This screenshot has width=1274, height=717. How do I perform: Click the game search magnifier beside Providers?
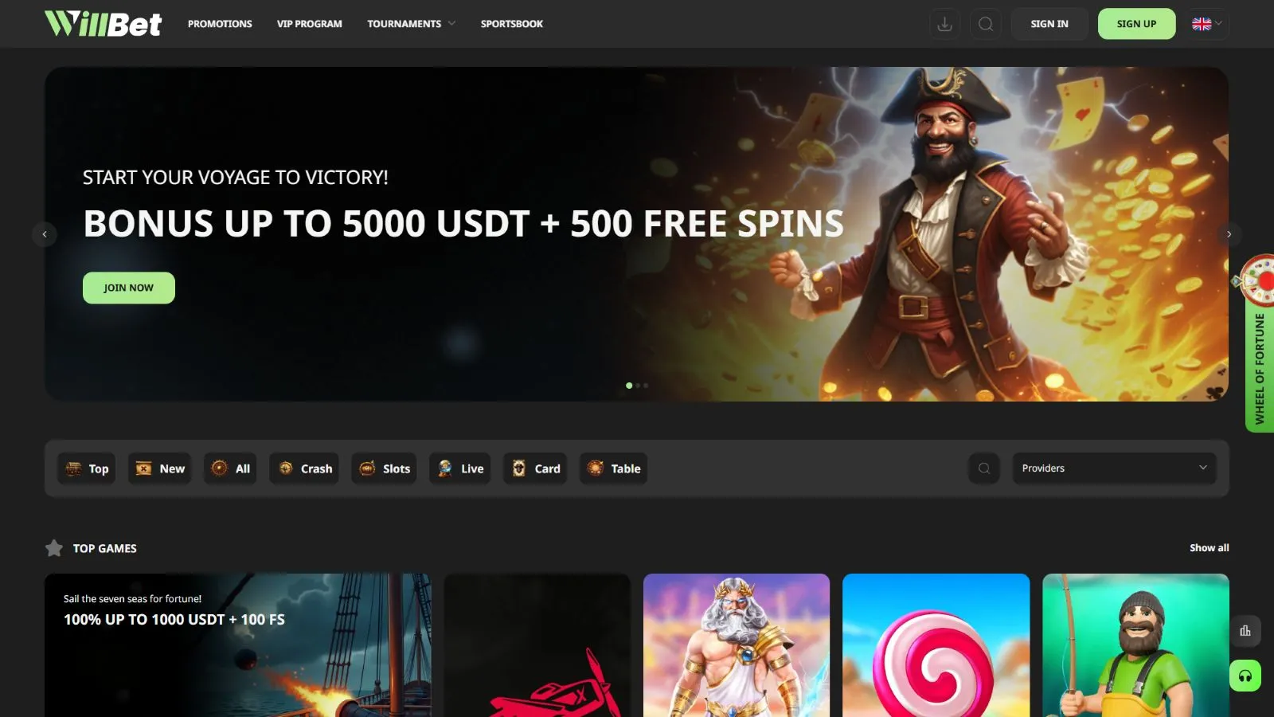point(984,468)
